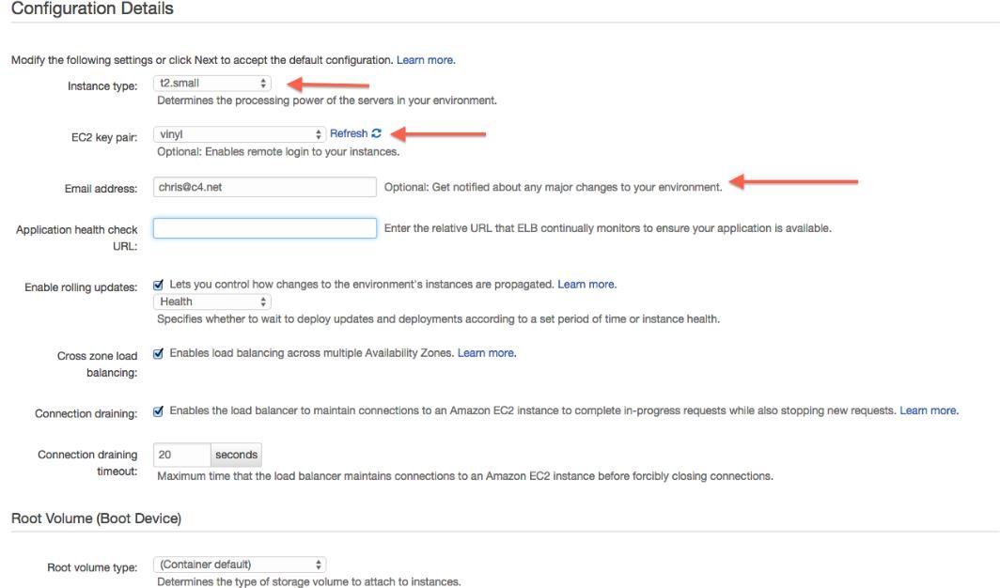
Task: Toggle Cross zone load balancing checkbox
Action: tap(159, 353)
